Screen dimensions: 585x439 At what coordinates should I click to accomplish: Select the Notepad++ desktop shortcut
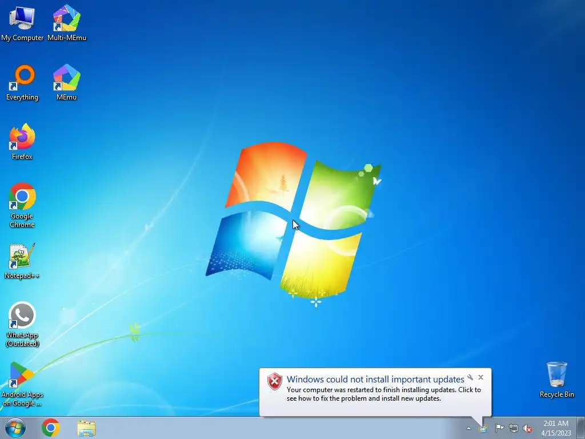click(x=22, y=261)
